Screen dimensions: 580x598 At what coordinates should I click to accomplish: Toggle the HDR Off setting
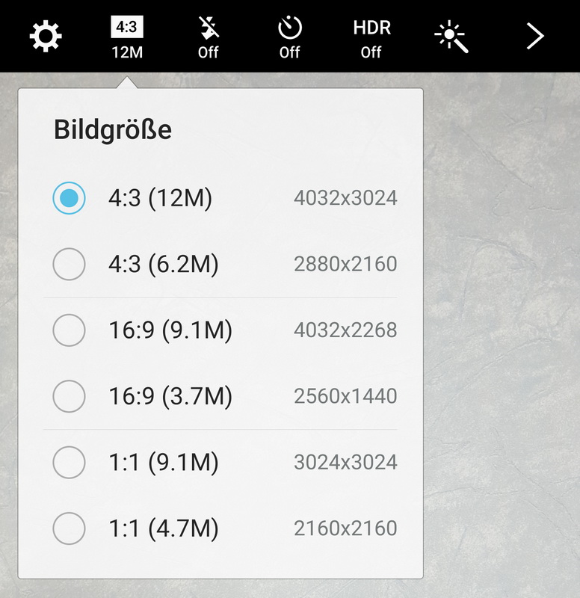371,38
